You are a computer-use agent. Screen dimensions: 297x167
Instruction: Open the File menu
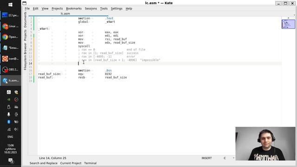27,8
